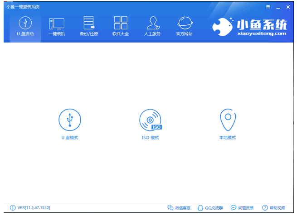
Task: Select the location pin icon for 本地模式
Action: click(227, 120)
